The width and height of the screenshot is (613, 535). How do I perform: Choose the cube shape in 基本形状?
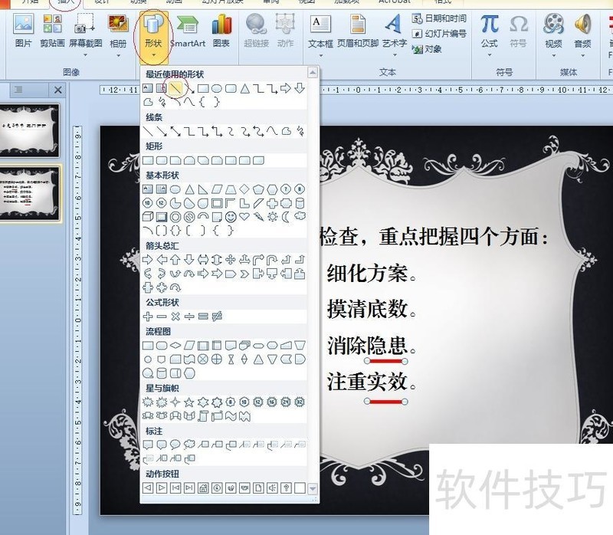148,217
